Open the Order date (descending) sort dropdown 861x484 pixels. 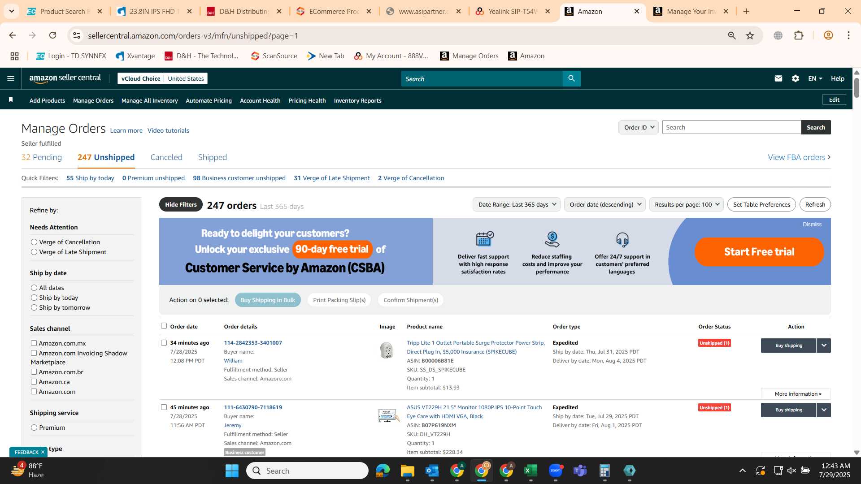pos(605,204)
